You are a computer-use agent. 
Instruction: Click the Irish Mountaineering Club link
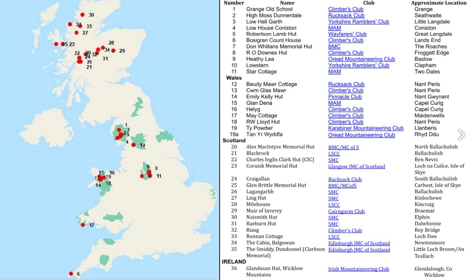click(358, 269)
